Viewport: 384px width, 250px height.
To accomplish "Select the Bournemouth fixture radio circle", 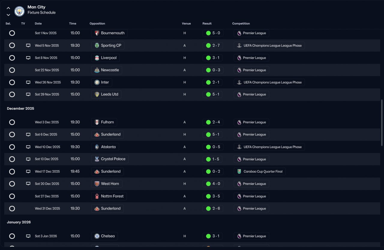I will (x=12, y=33).
